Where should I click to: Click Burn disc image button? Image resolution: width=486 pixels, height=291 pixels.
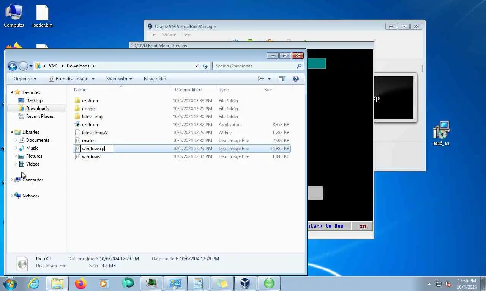[x=69, y=79]
